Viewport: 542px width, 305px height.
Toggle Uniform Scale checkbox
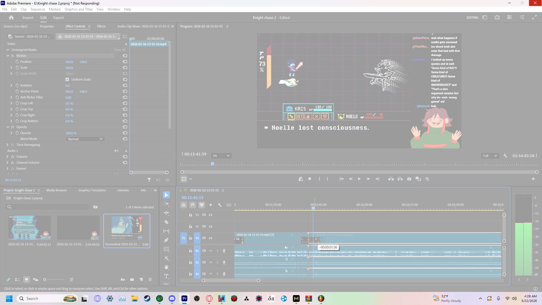[x=67, y=80]
